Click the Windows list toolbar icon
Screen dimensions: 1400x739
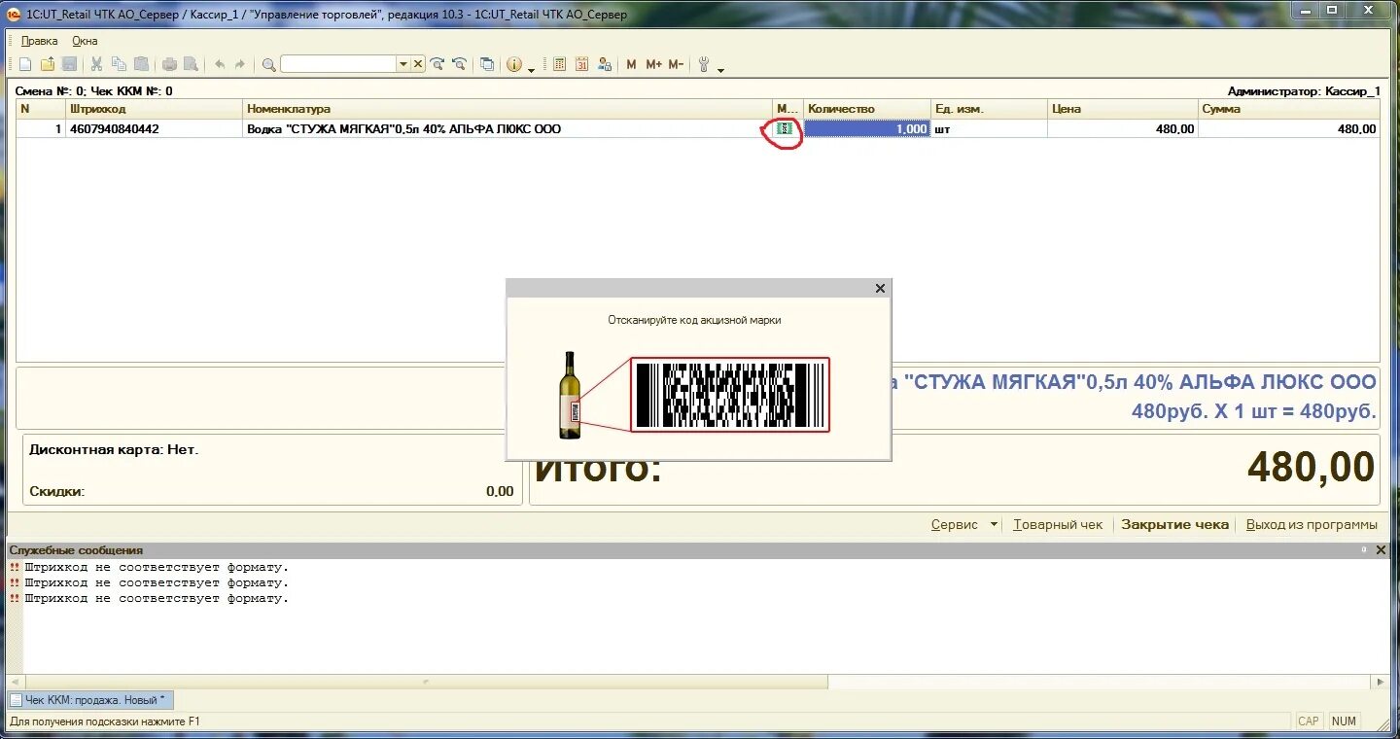[487, 64]
